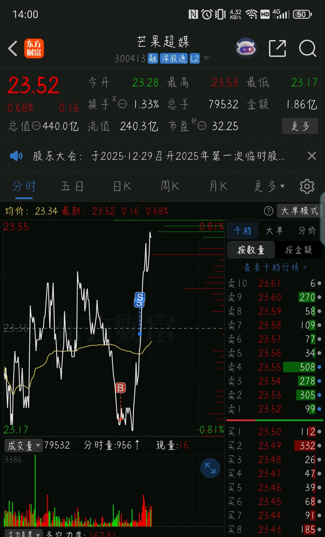This screenshot has width=325, height=537.
Task: Tap the share export icon
Action: (x=277, y=48)
